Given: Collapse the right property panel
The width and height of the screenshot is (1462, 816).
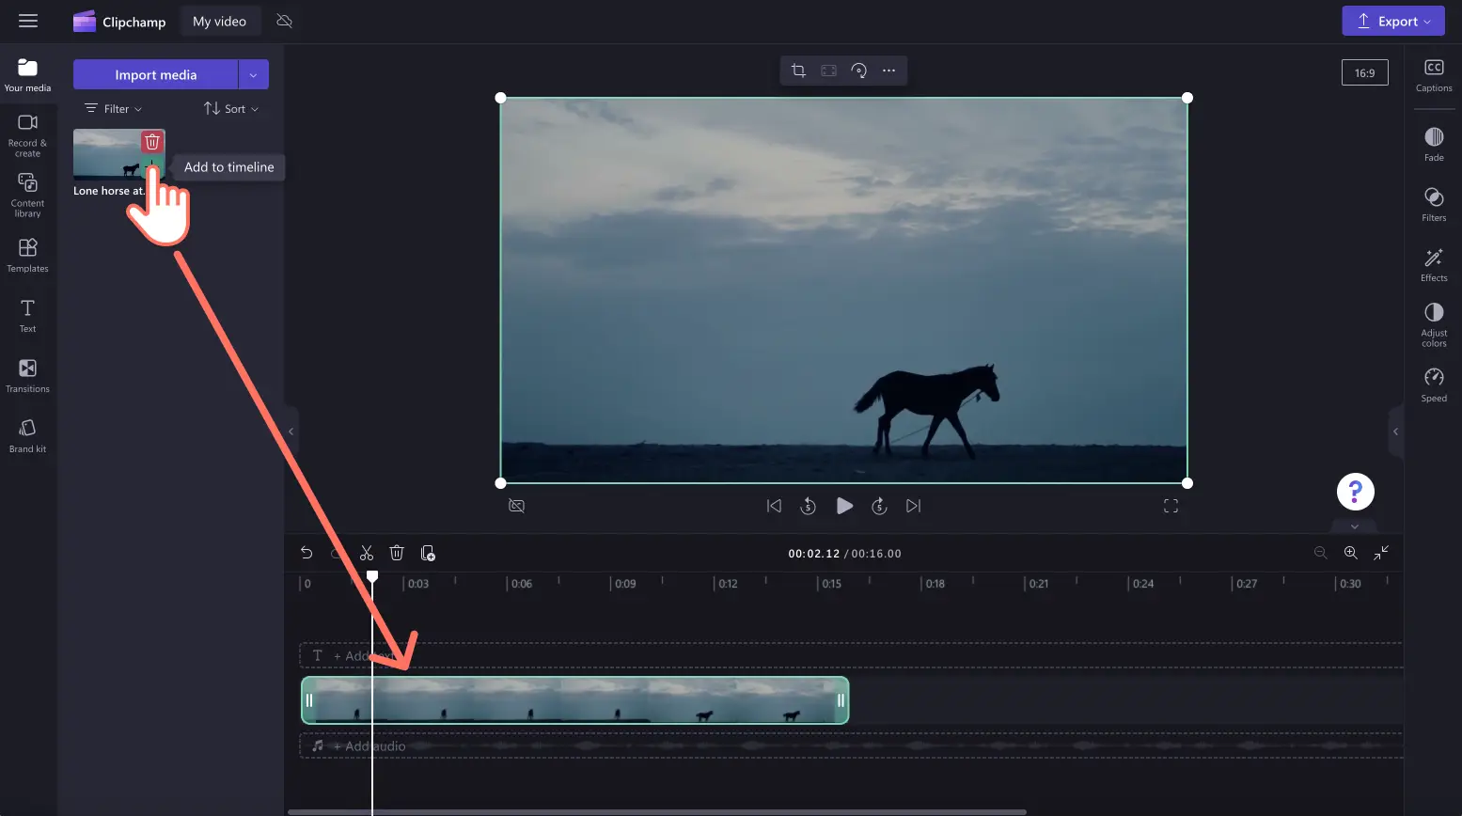Looking at the screenshot, I should click(x=1395, y=432).
